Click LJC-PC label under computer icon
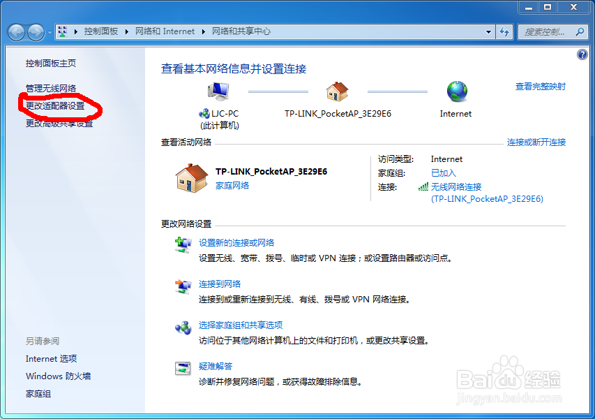Screen dimensions: 595x419 click(x=225, y=114)
